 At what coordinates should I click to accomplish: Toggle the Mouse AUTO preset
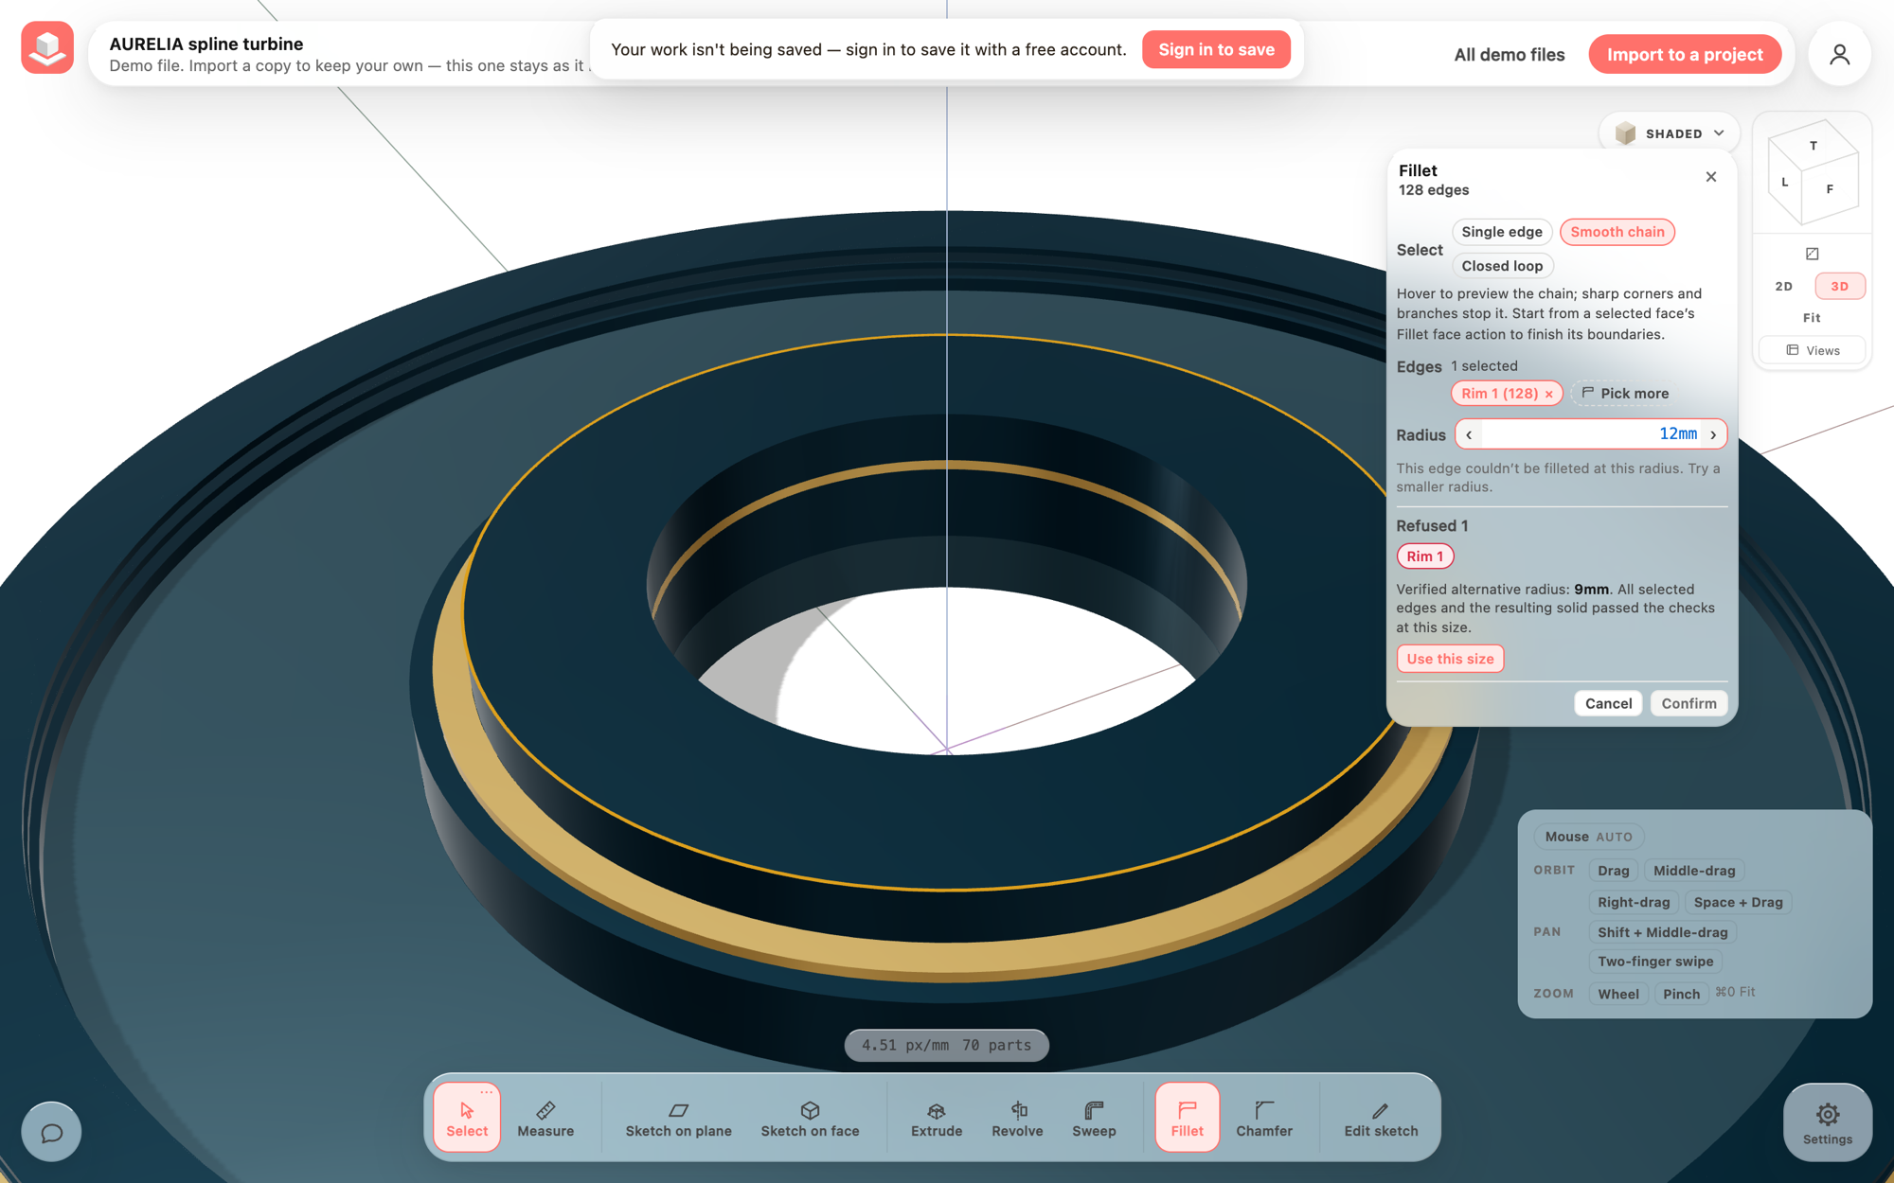coord(1589,837)
